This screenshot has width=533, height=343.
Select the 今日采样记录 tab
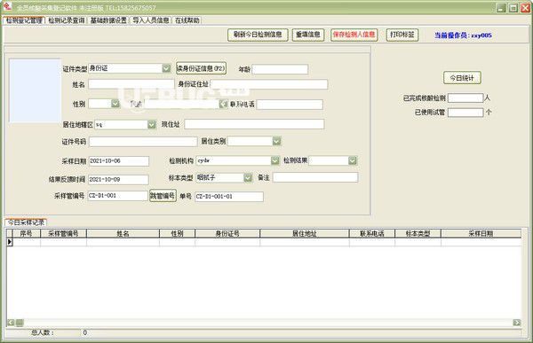[26, 222]
